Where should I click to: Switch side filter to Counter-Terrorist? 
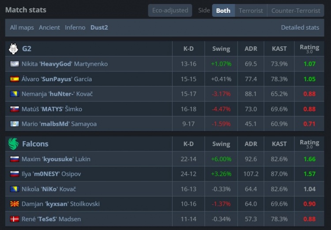tap(296, 11)
